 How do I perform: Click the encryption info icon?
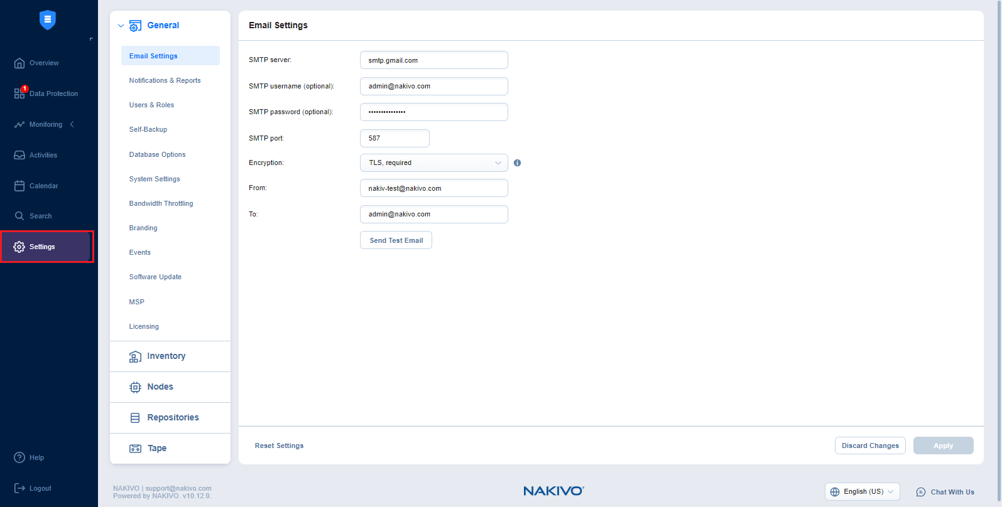click(517, 163)
